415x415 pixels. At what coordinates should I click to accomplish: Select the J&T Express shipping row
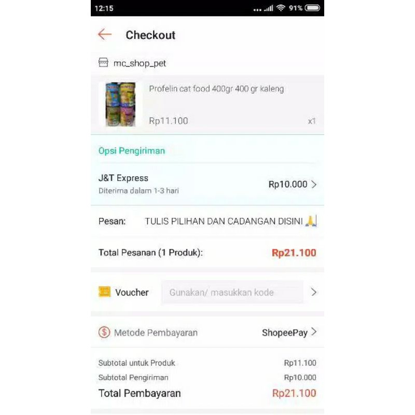(x=208, y=184)
